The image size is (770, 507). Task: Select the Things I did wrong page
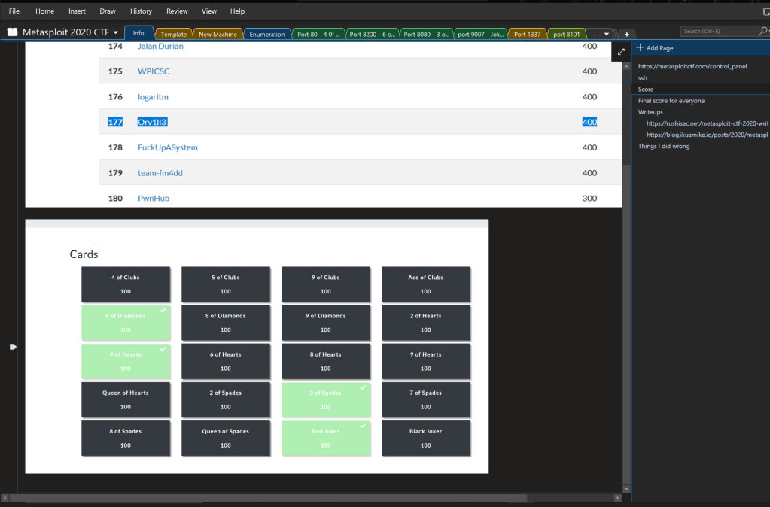point(664,146)
